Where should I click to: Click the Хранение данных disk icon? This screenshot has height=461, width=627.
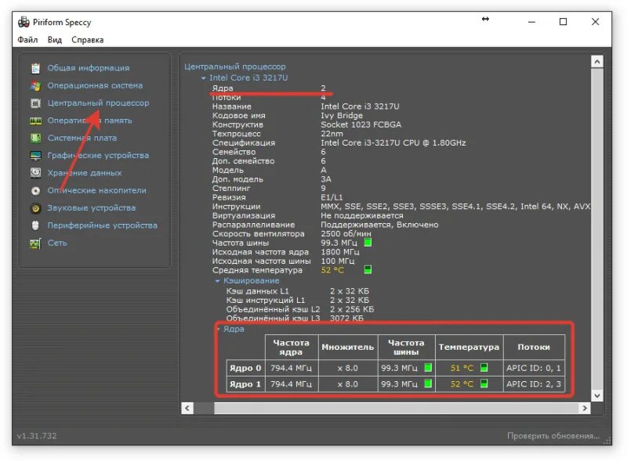click(35, 173)
